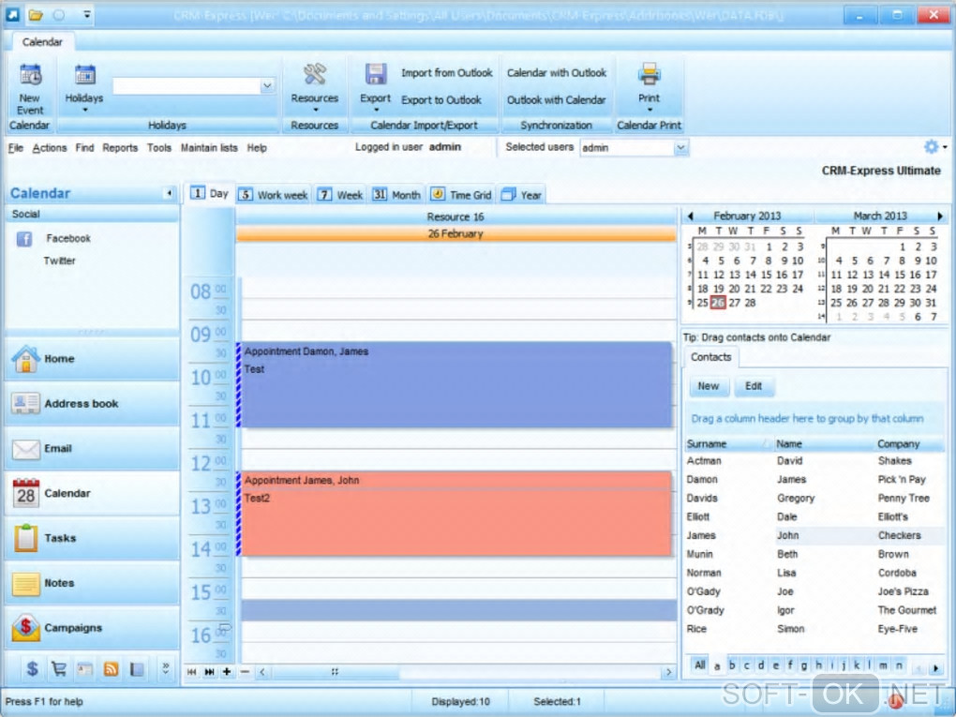Filter contacts by letter b

point(732,665)
